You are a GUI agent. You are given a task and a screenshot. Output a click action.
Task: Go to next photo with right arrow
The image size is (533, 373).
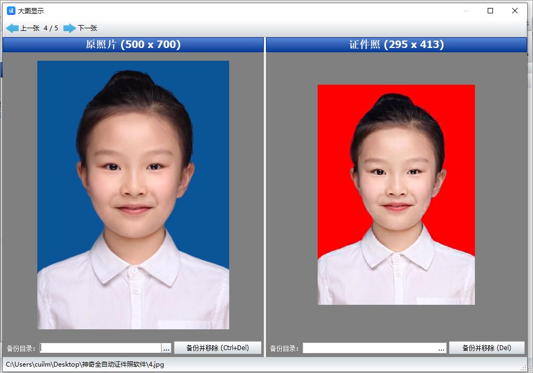click(70, 28)
